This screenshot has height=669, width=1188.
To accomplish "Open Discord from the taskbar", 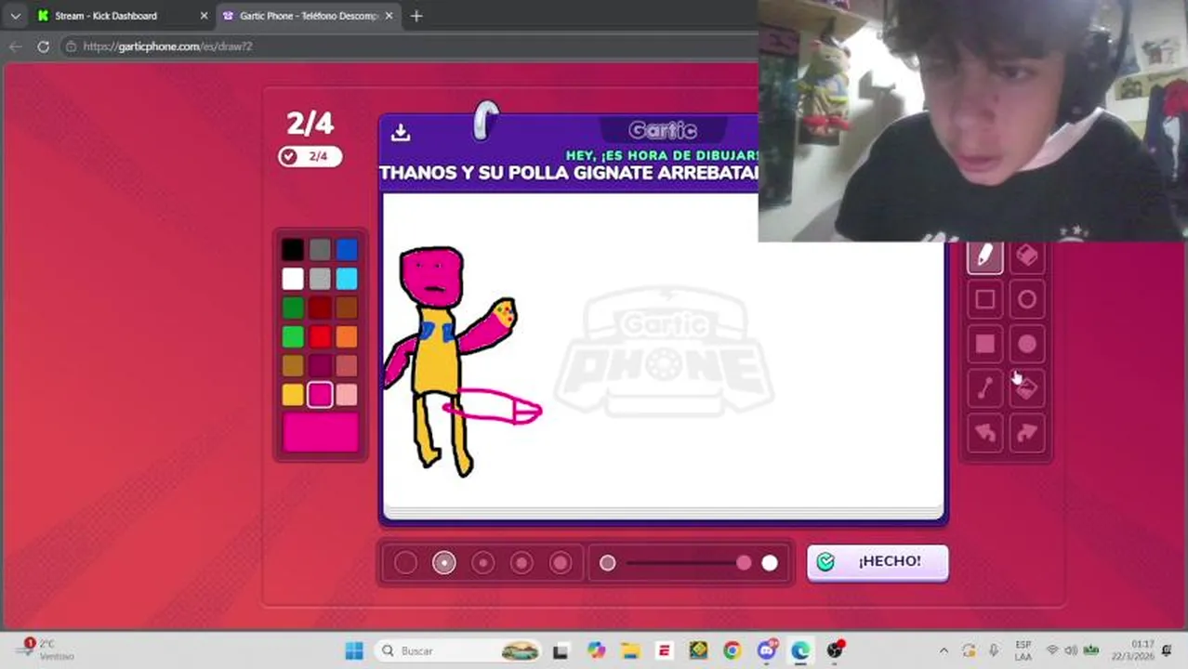I will (x=767, y=650).
